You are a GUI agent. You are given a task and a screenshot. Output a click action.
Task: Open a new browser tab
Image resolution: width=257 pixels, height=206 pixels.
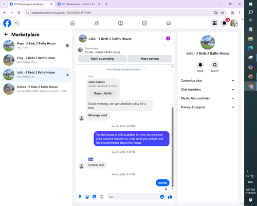pos(106,4)
